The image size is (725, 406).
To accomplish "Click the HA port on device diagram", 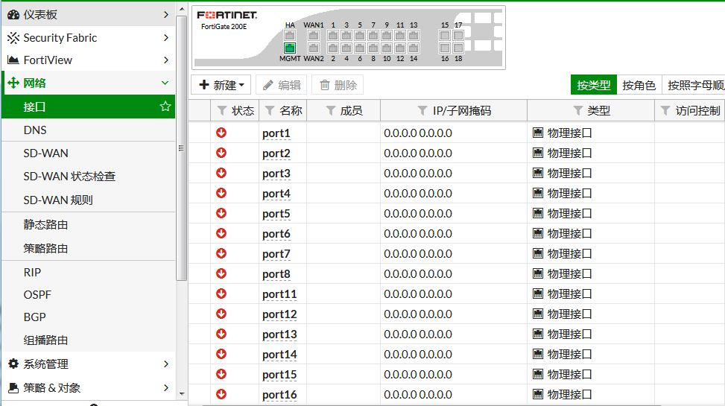I will [290, 36].
